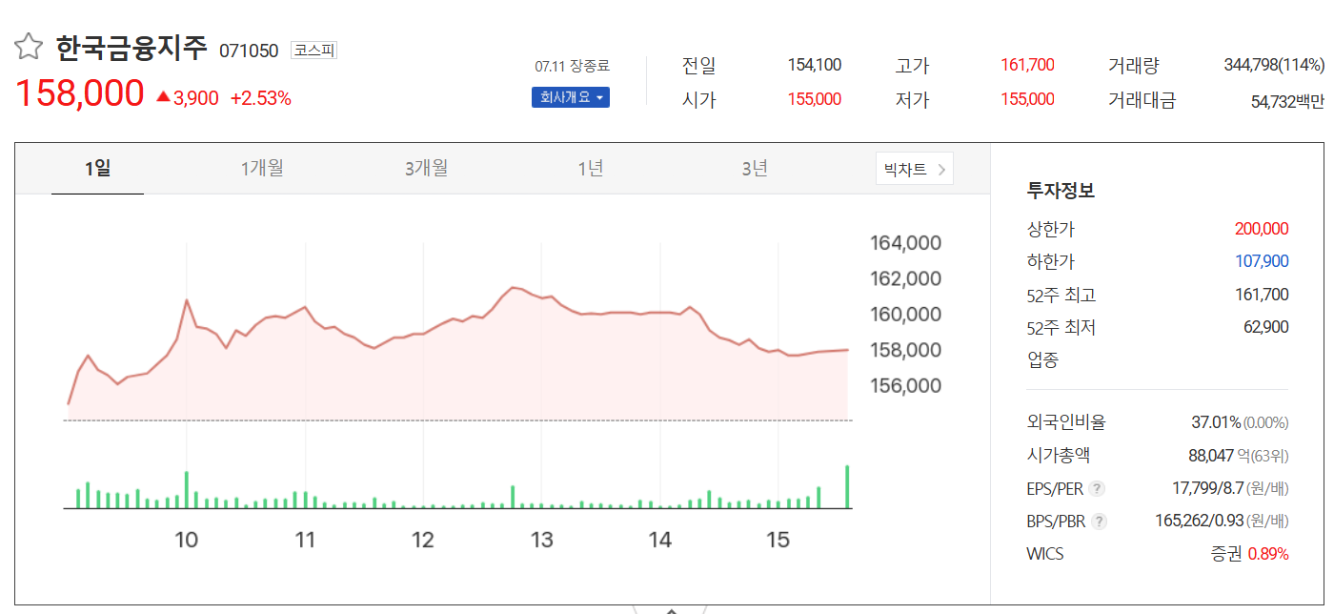This screenshot has height=614, width=1334.
Task: Click the change percentage +2.53%
Action: tap(261, 97)
